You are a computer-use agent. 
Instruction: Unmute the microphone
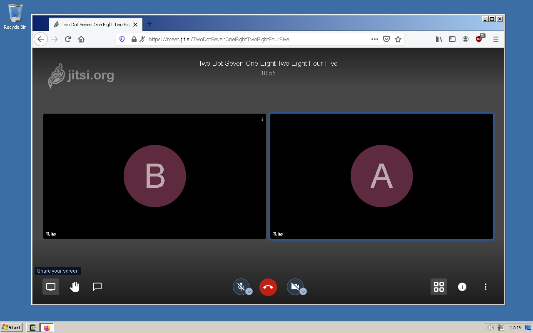pyautogui.click(x=241, y=287)
